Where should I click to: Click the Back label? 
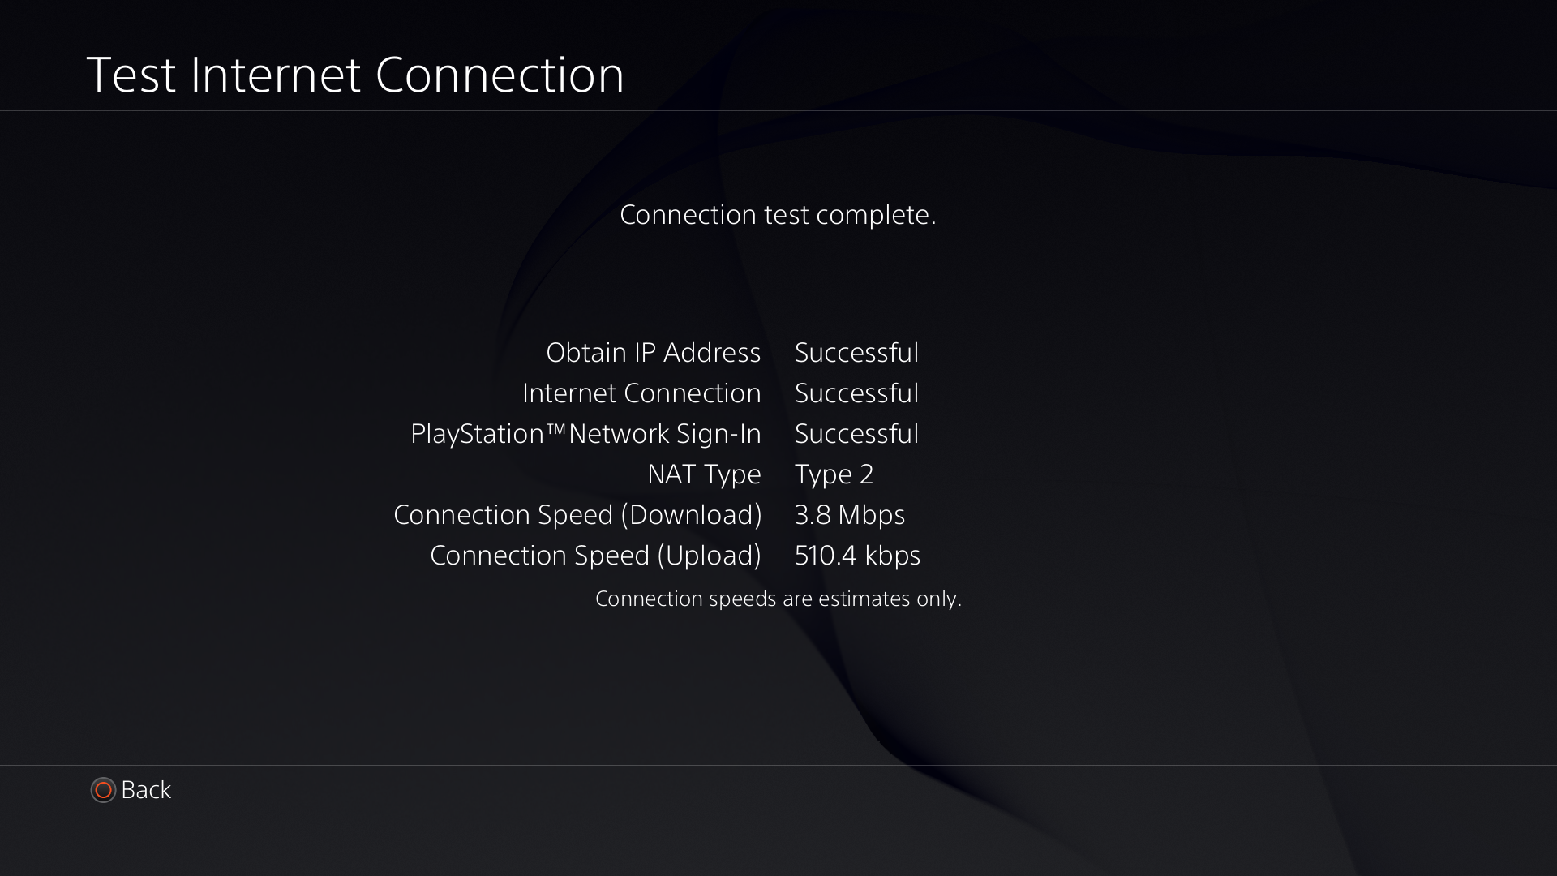pos(146,790)
